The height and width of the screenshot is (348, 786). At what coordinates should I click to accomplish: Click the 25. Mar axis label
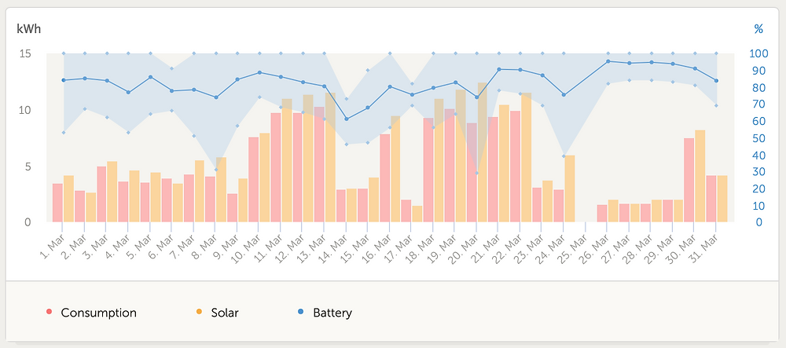click(575, 246)
